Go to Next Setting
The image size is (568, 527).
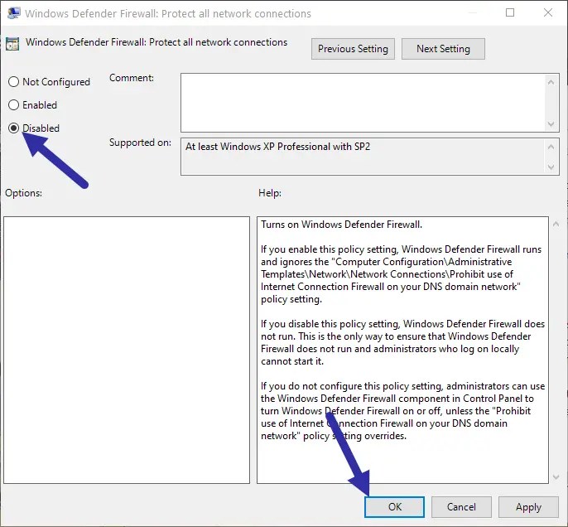coord(443,49)
